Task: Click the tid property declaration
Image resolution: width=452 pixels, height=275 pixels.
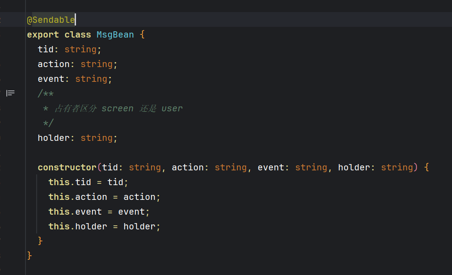Action: [45, 49]
